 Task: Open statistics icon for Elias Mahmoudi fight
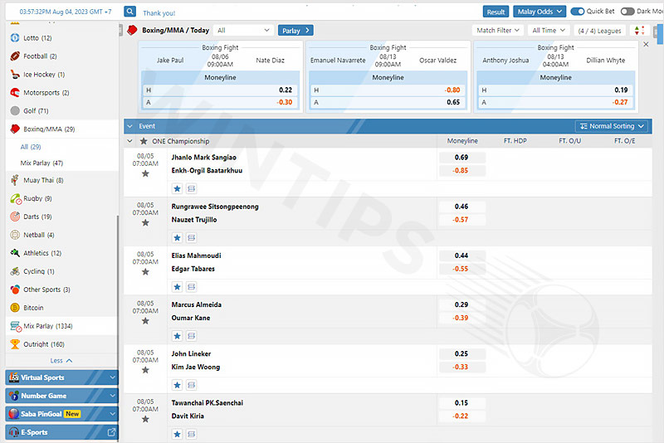click(192, 286)
